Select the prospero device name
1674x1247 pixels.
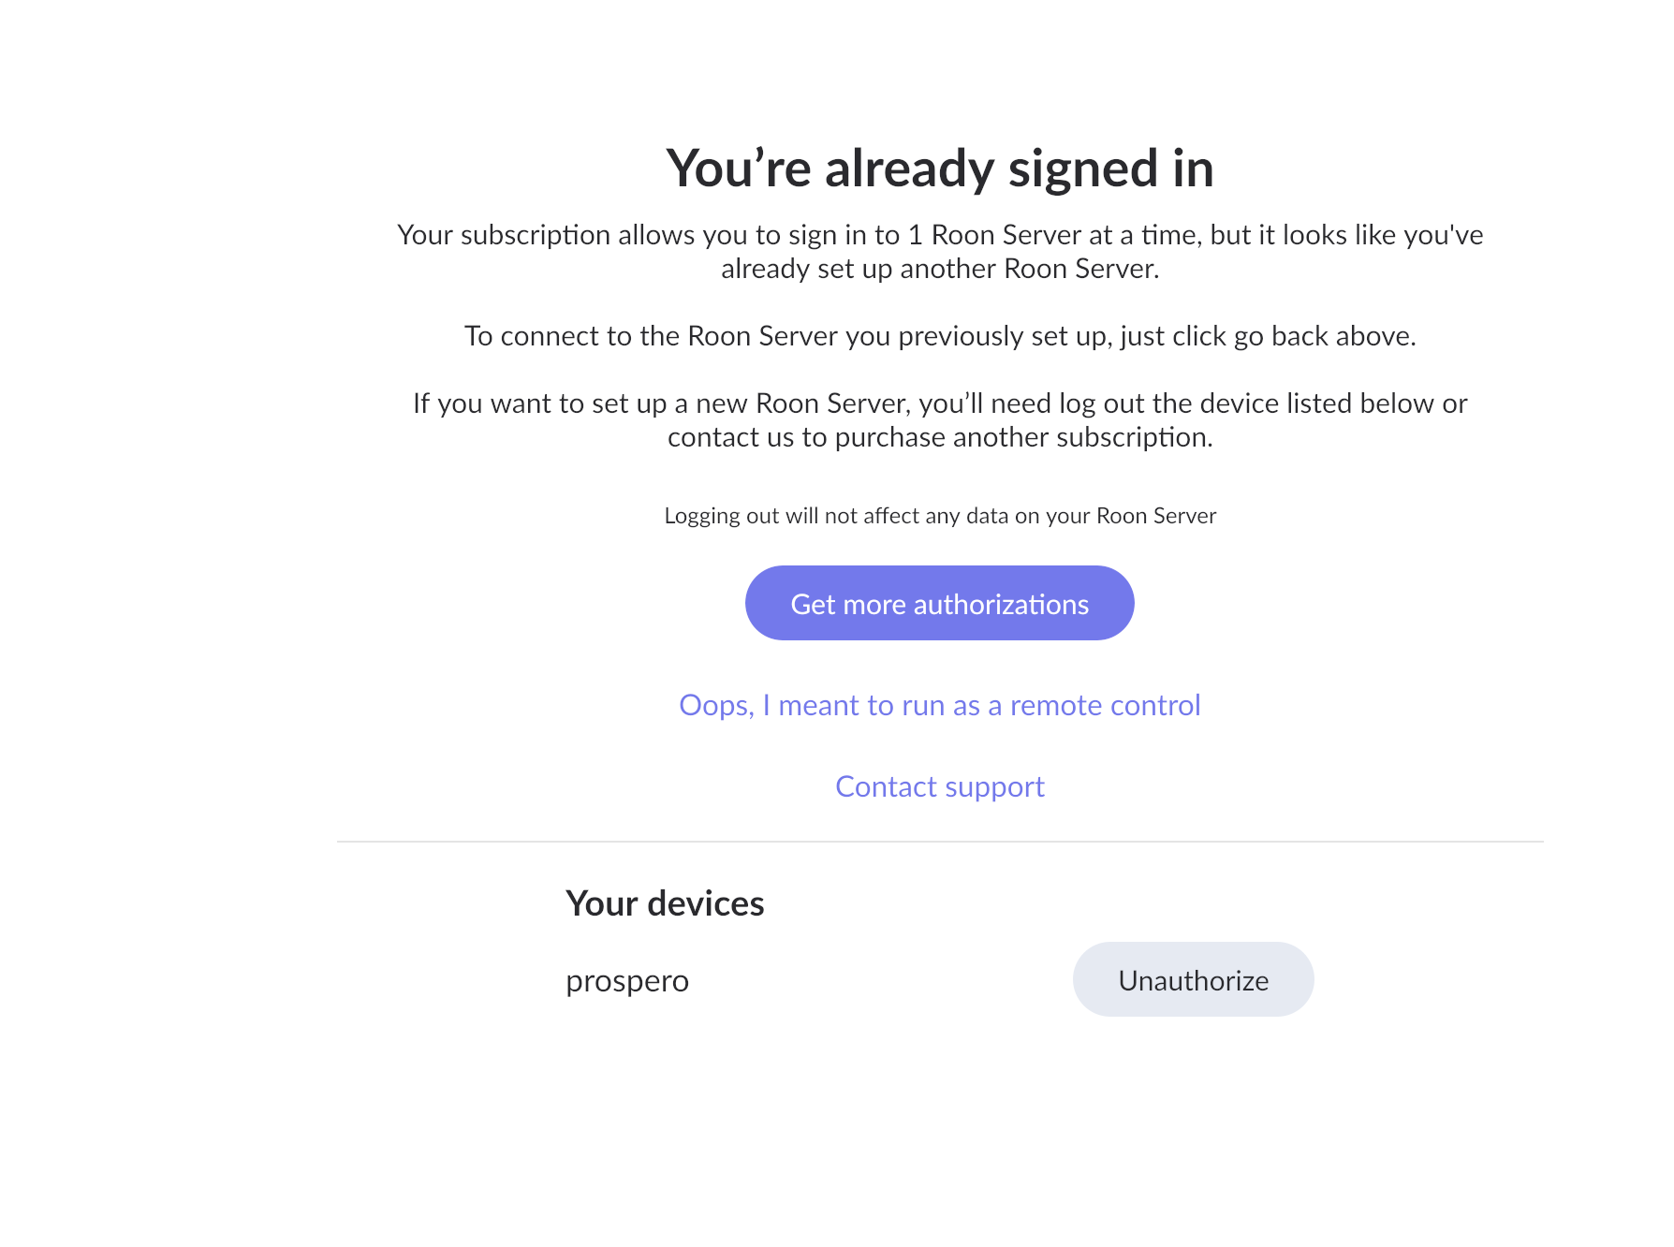[627, 981]
